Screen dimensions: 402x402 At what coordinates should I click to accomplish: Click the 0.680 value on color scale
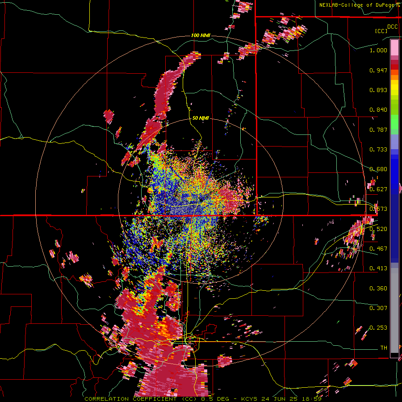[378, 169]
